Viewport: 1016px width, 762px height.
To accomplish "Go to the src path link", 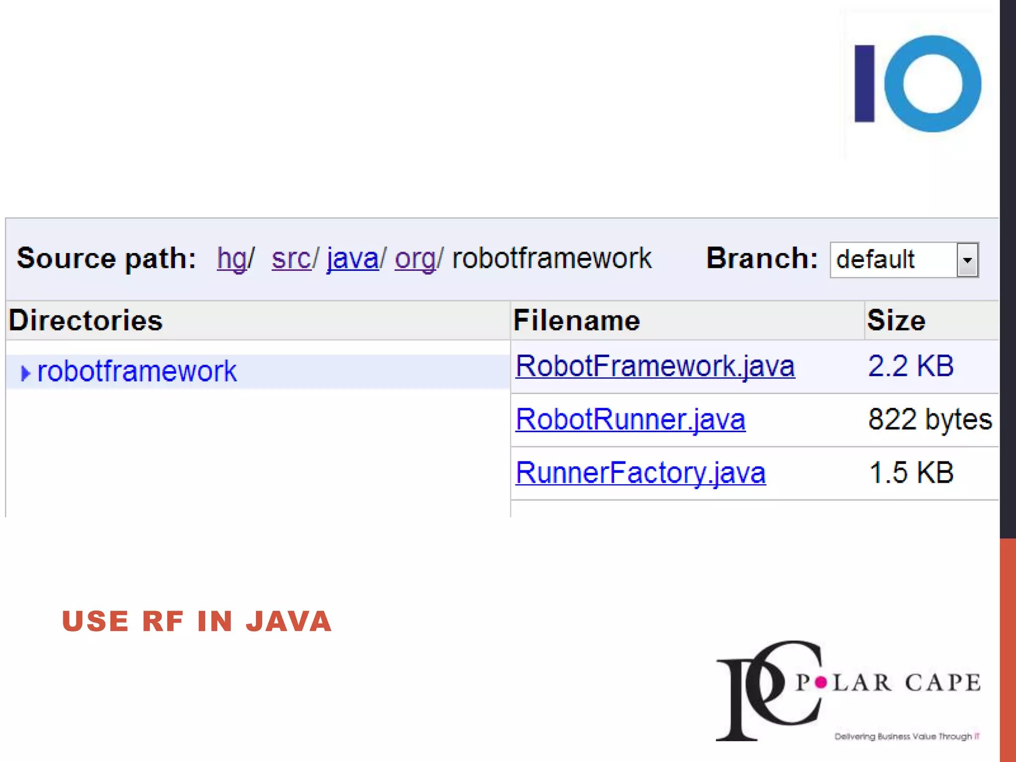I will point(291,259).
